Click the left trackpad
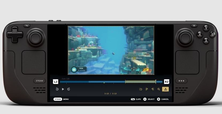The height and width of the screenshot is (114, 222). (33, 62)
